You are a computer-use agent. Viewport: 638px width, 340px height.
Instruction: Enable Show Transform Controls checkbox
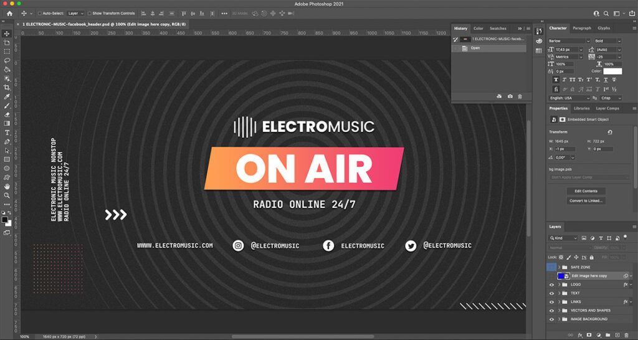[x=89, y=13]
